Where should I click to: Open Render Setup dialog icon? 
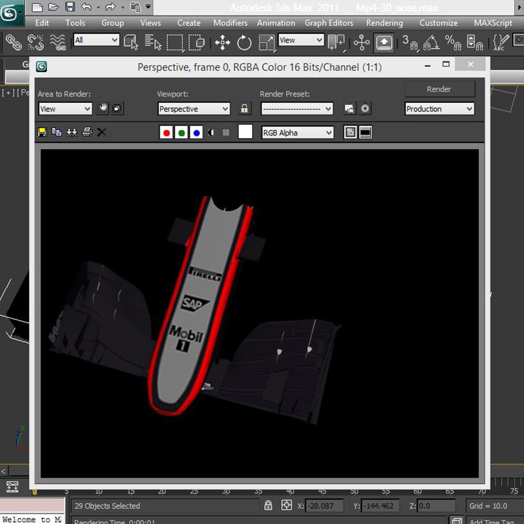coord(349,109)
